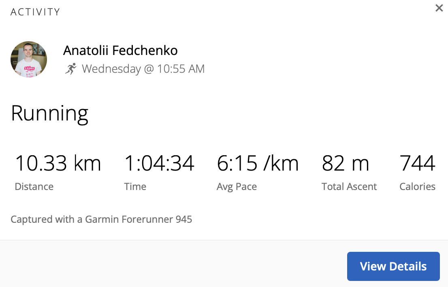
Task: Click the Time label
Action: tap(135, 186)
